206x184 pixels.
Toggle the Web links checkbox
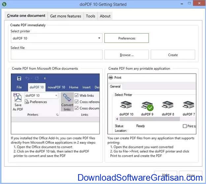pos(76,95)
